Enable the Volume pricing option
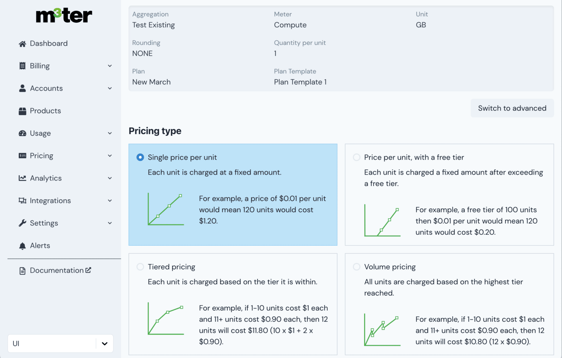 (356, 267)
